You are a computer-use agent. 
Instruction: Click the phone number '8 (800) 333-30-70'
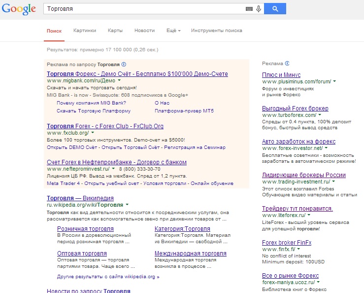tap(140, 169)
